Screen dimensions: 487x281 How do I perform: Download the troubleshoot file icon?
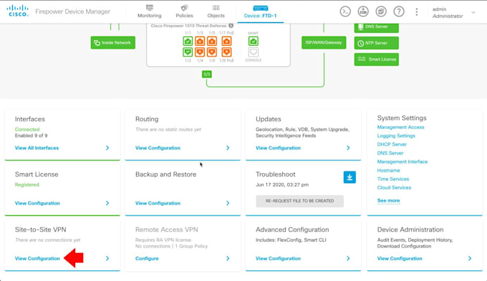point(349,177)
